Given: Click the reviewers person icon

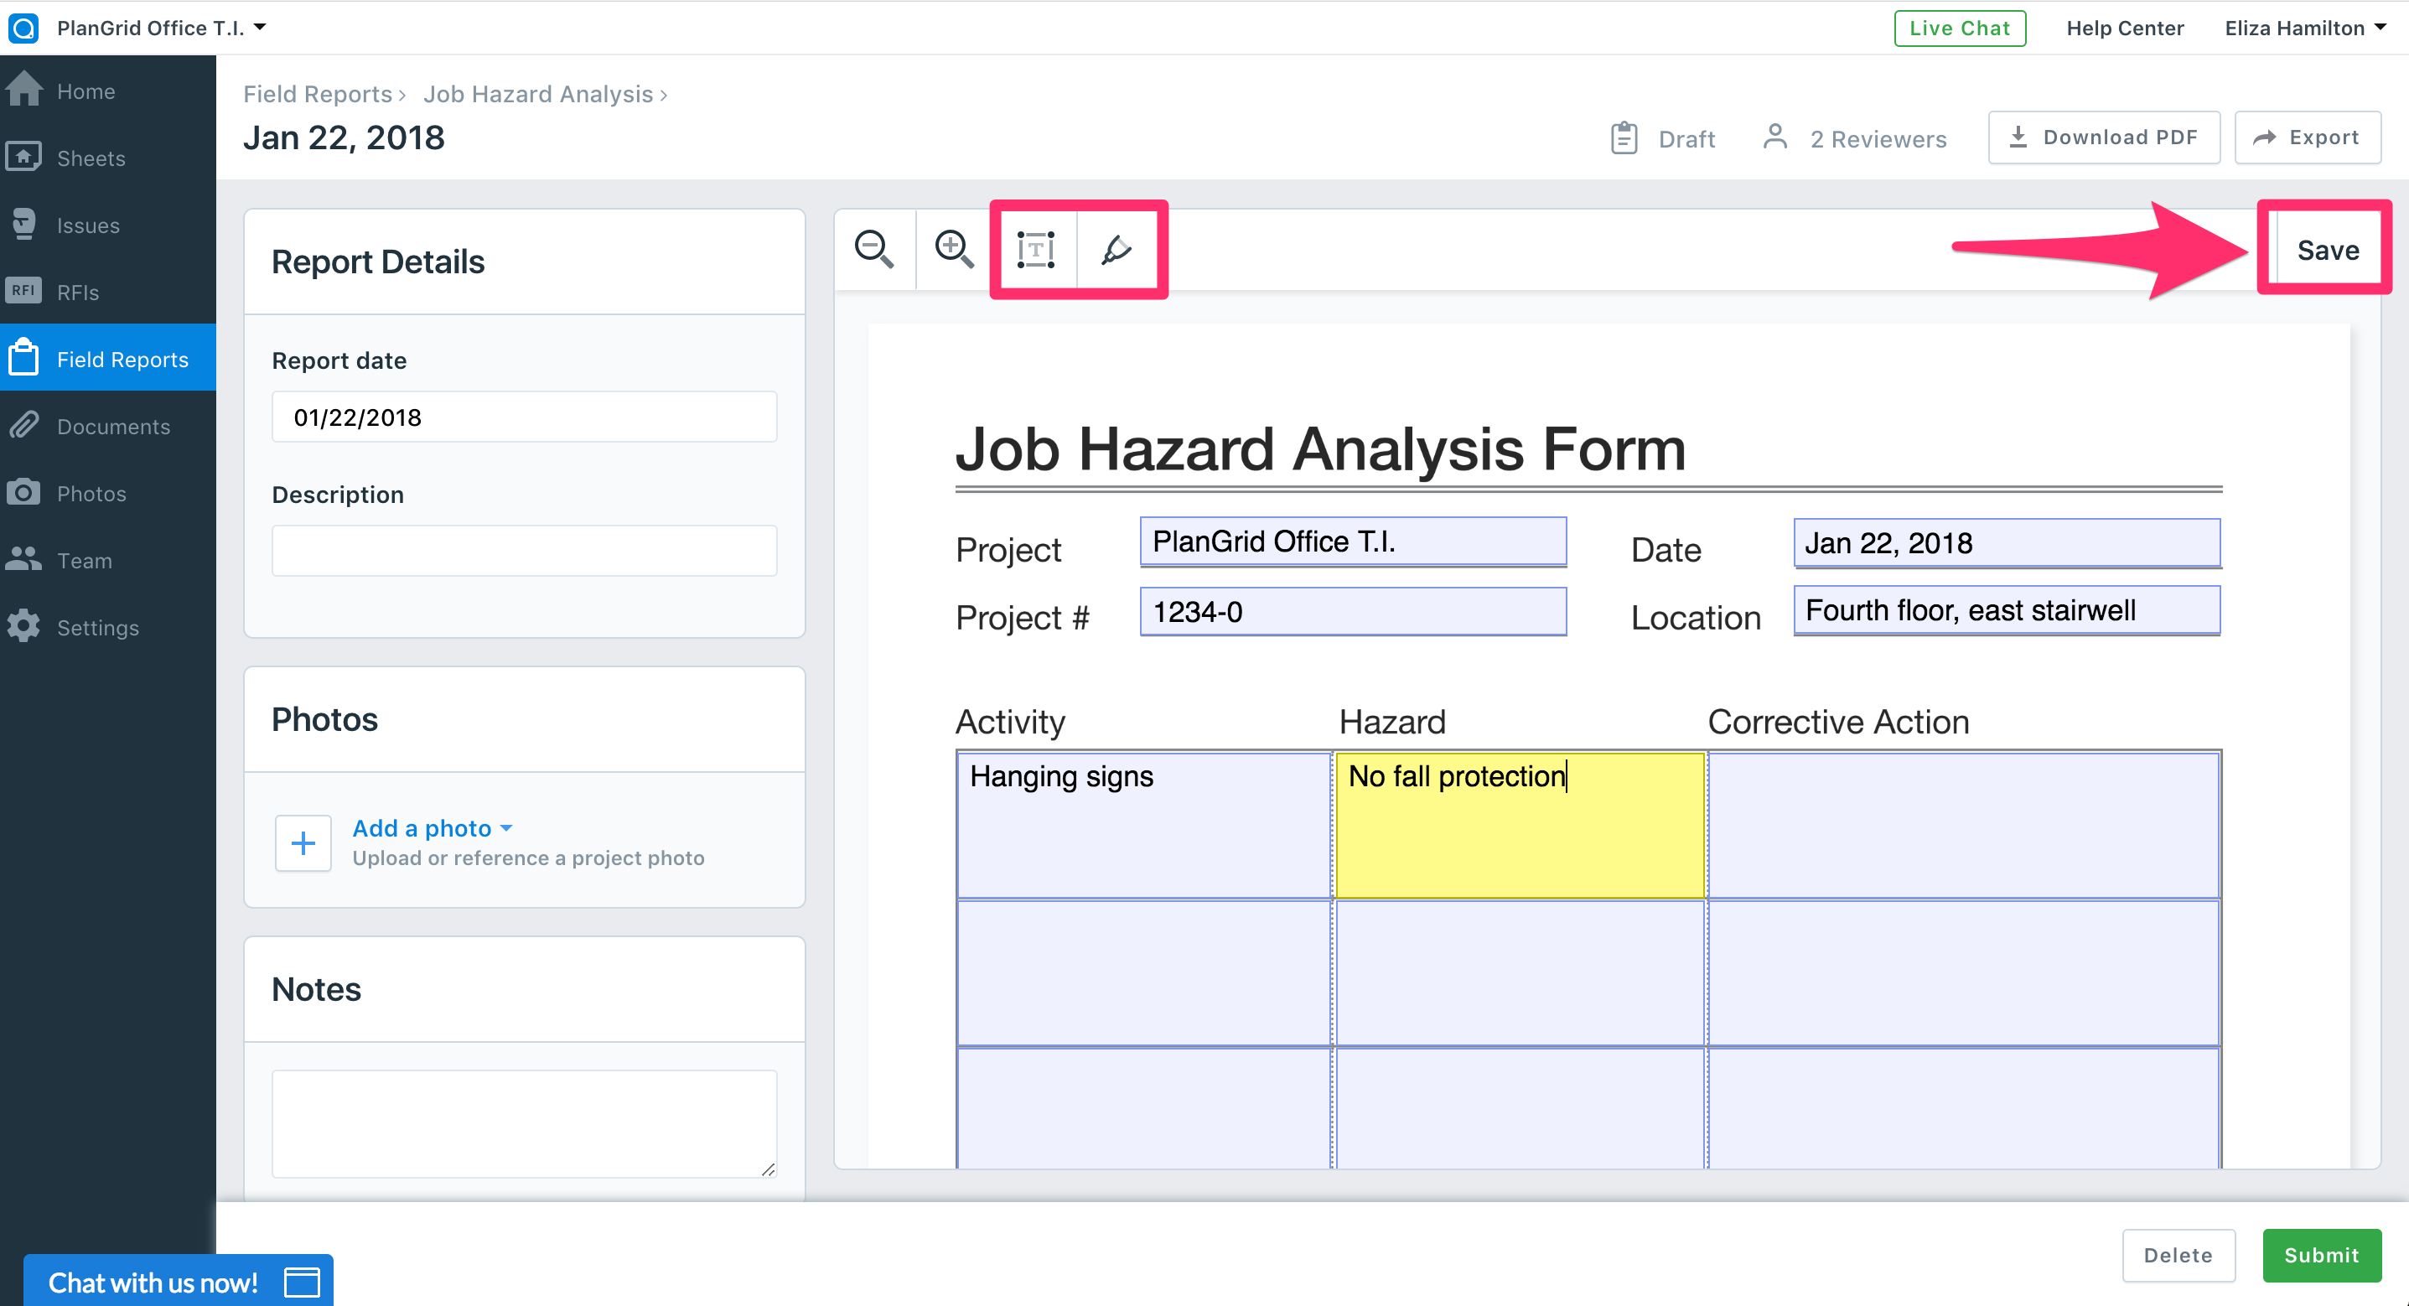Looking at the screenshot, I should coord(1775,137).
